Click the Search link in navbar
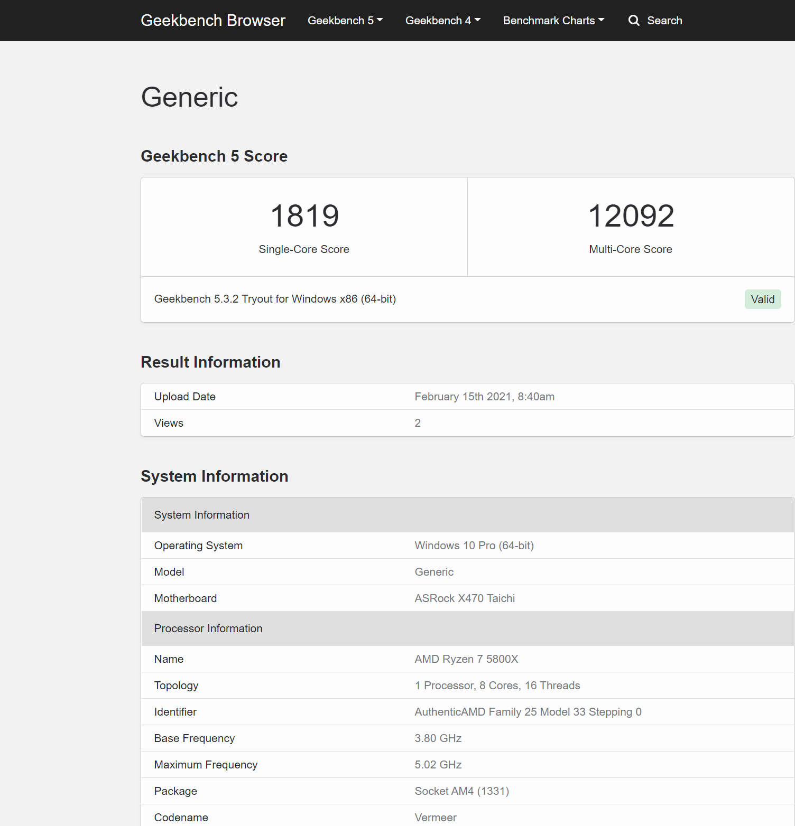The image size is (795, 826). pyautogui.click(x=664, y=21)
